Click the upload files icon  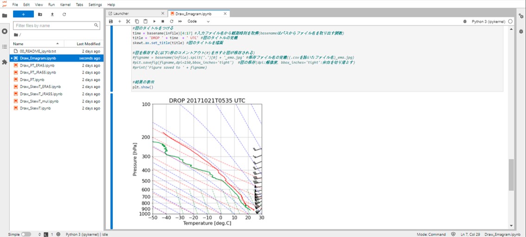point(52,14)
